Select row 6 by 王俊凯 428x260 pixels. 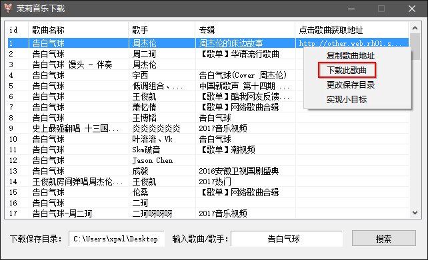(208, 96)
